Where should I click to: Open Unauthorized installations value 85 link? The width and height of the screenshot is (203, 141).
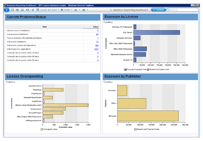coord(97,34)
